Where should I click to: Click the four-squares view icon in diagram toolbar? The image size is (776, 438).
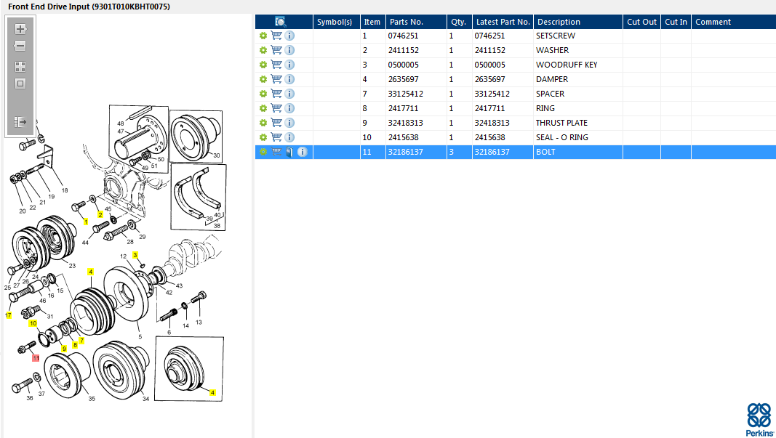pyautogui.click(x=20, y=67)
